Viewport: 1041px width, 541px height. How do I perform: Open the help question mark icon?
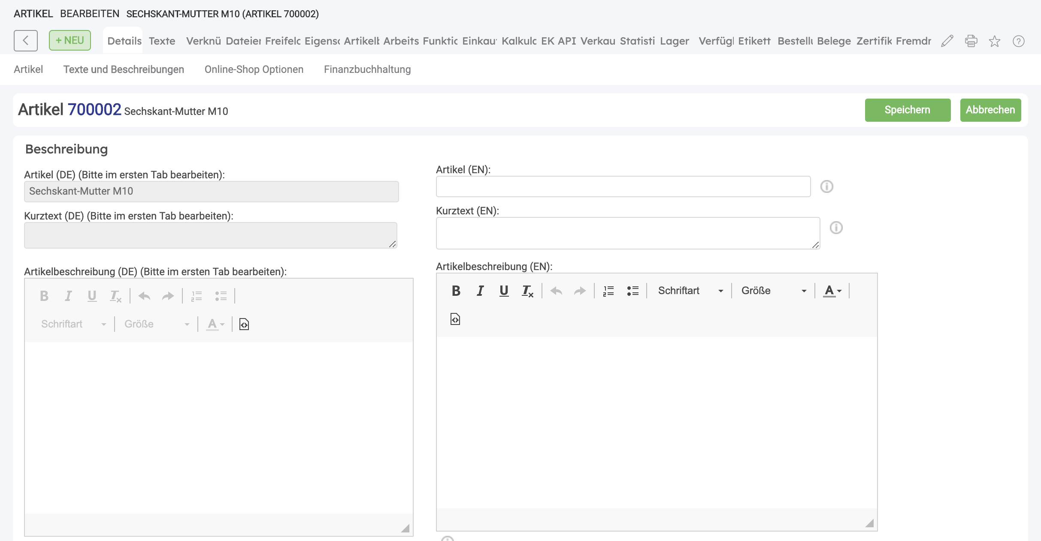[x=1018, y=41]
